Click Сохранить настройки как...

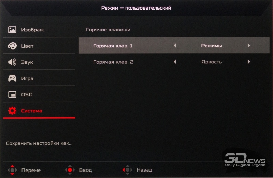(x=39, y=143)
